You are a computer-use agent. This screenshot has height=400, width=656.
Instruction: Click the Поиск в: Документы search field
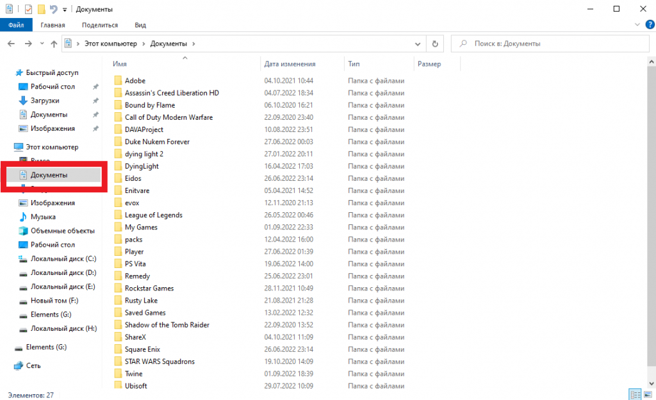[550, 44]
